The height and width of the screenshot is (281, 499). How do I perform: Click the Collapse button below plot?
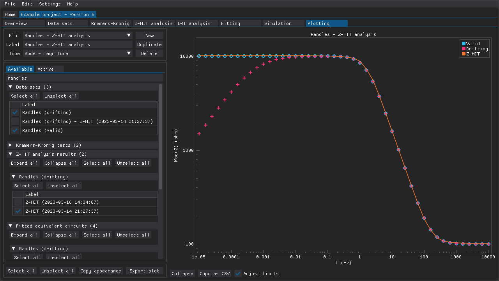pos(182,274)
